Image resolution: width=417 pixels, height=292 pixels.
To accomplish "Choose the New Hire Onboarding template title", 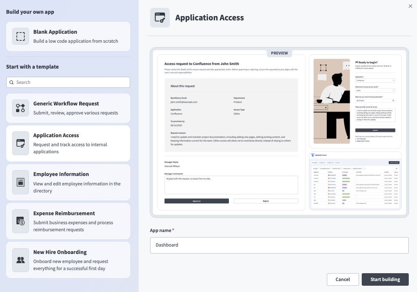I will tap(60, 252).
